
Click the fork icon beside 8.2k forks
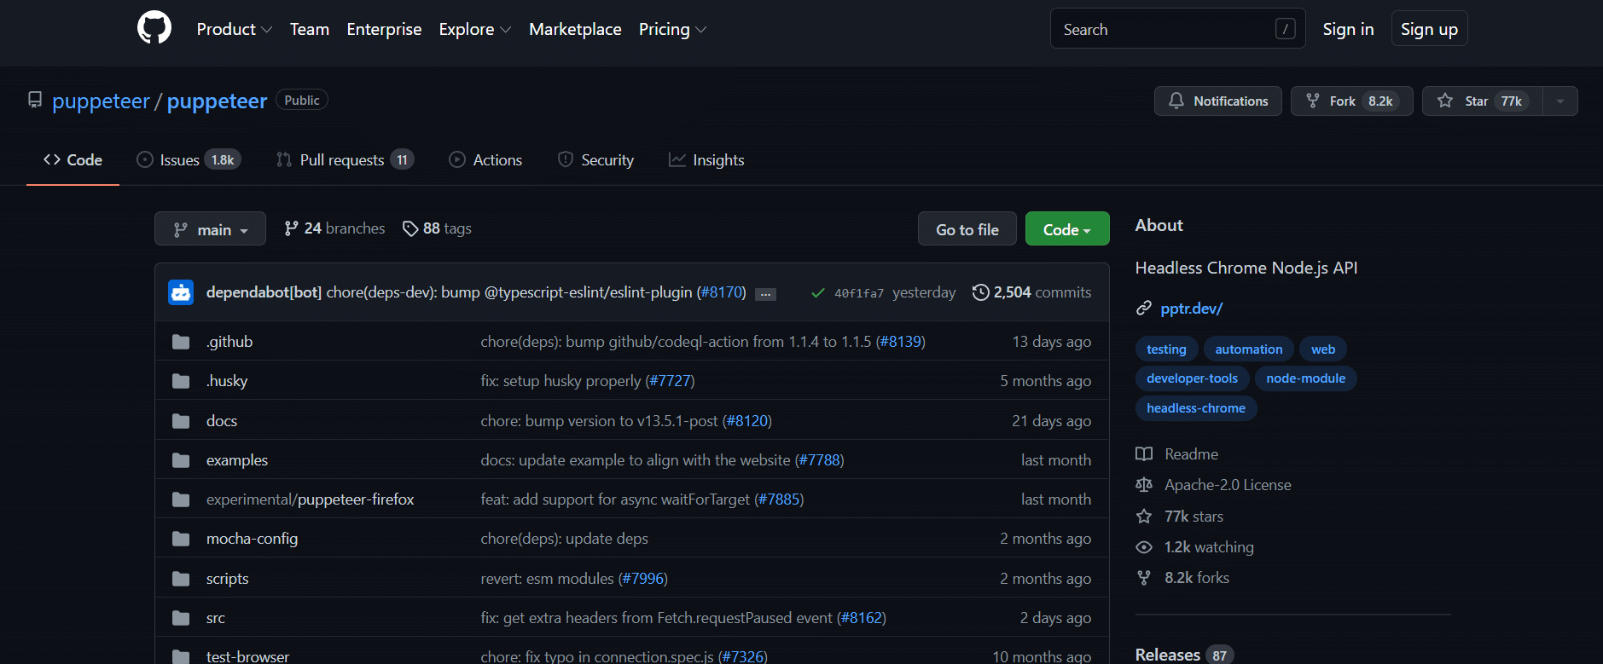[x=1144, y=578]
